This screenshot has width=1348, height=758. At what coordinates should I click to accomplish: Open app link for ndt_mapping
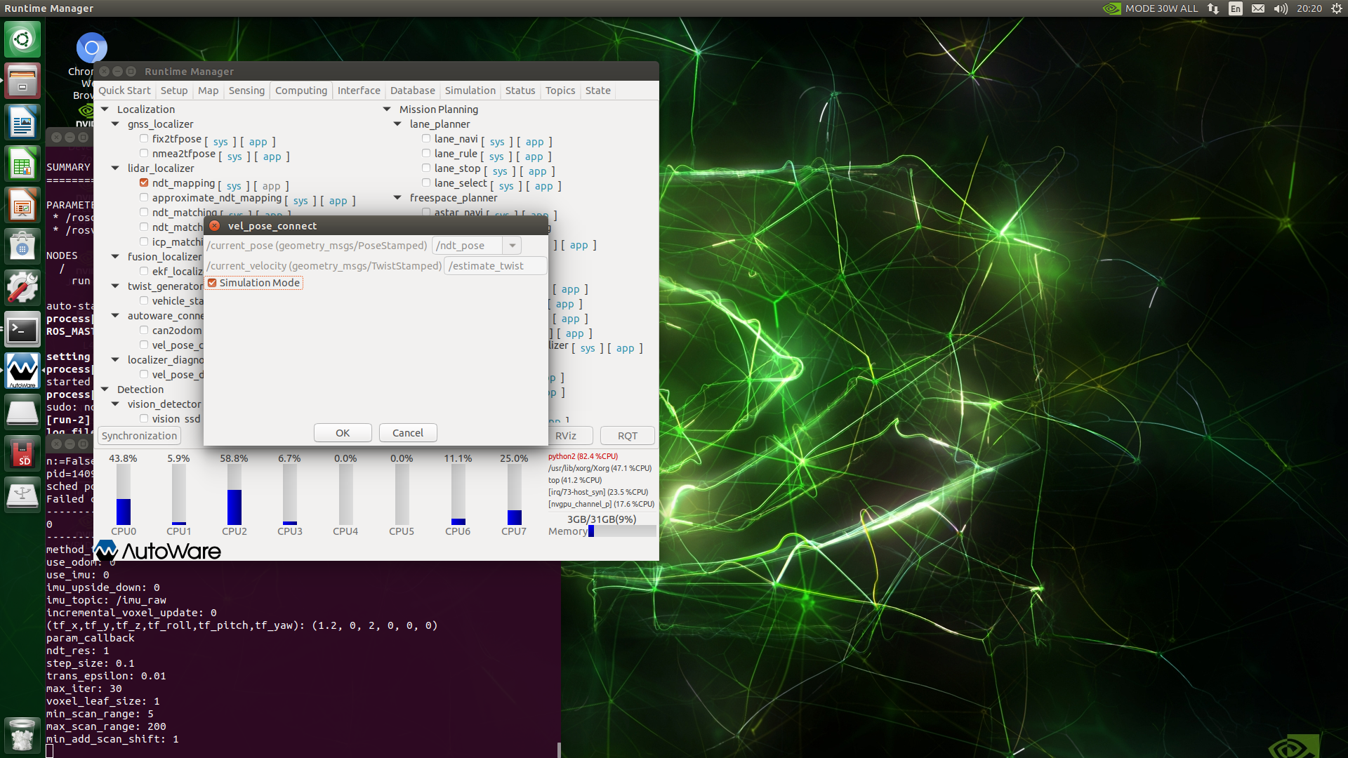(x=271, y=186)
